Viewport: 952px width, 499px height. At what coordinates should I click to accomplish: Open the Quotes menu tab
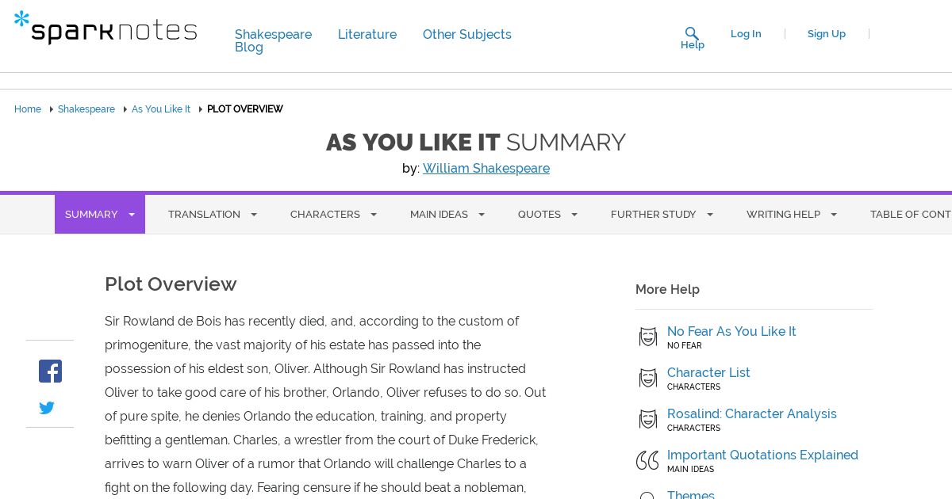547,215
